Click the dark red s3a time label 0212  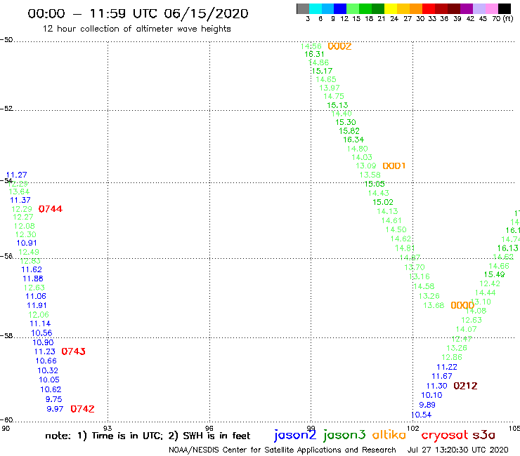pos(466,386)
